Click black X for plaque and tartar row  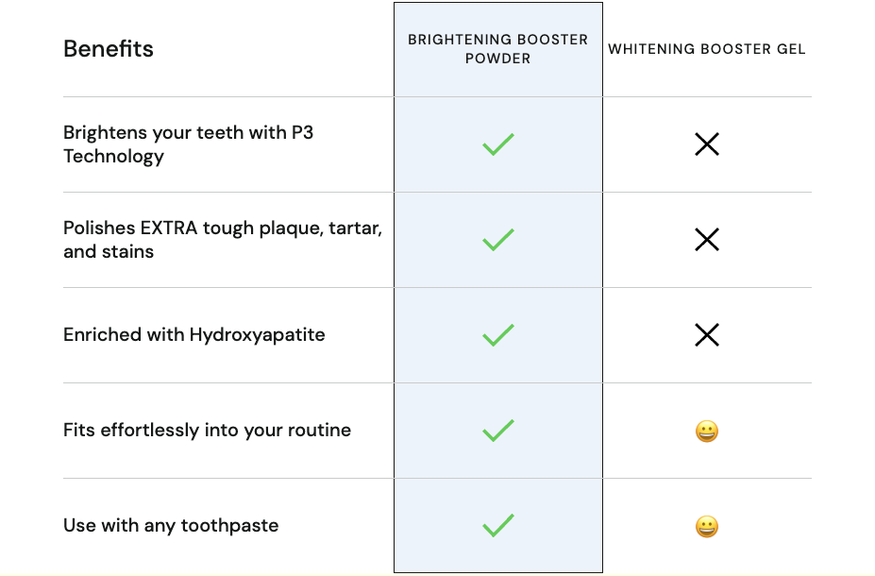click(706, 240)
